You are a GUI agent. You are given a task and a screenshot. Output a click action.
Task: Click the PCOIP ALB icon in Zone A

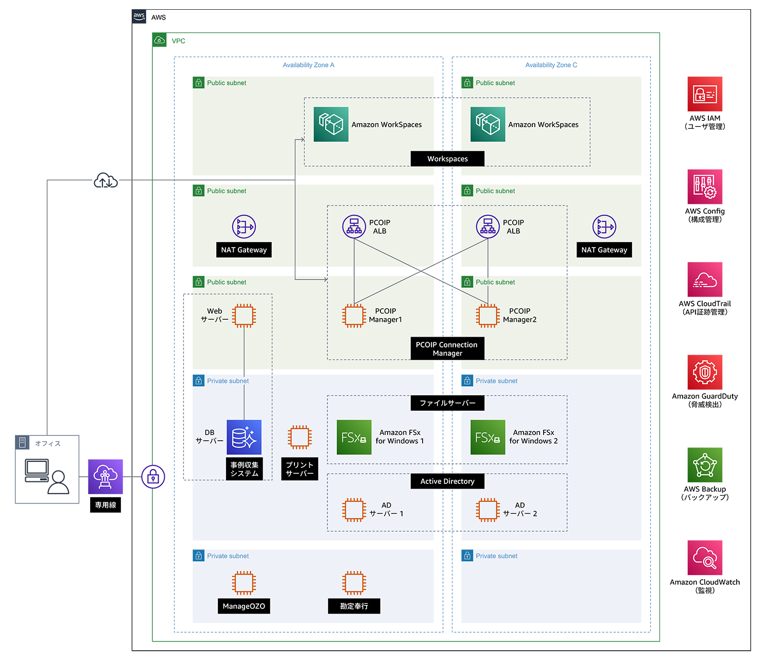(x=354, y=227)
